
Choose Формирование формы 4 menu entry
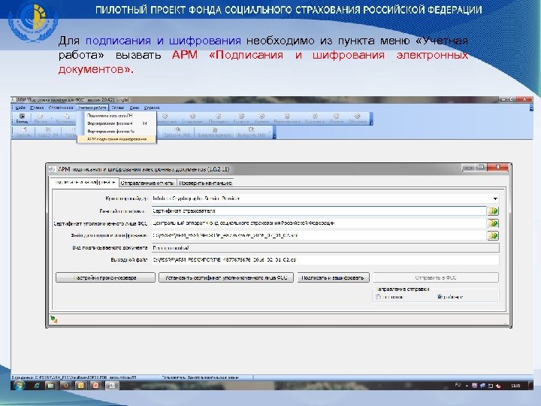[x=116, y=123]
